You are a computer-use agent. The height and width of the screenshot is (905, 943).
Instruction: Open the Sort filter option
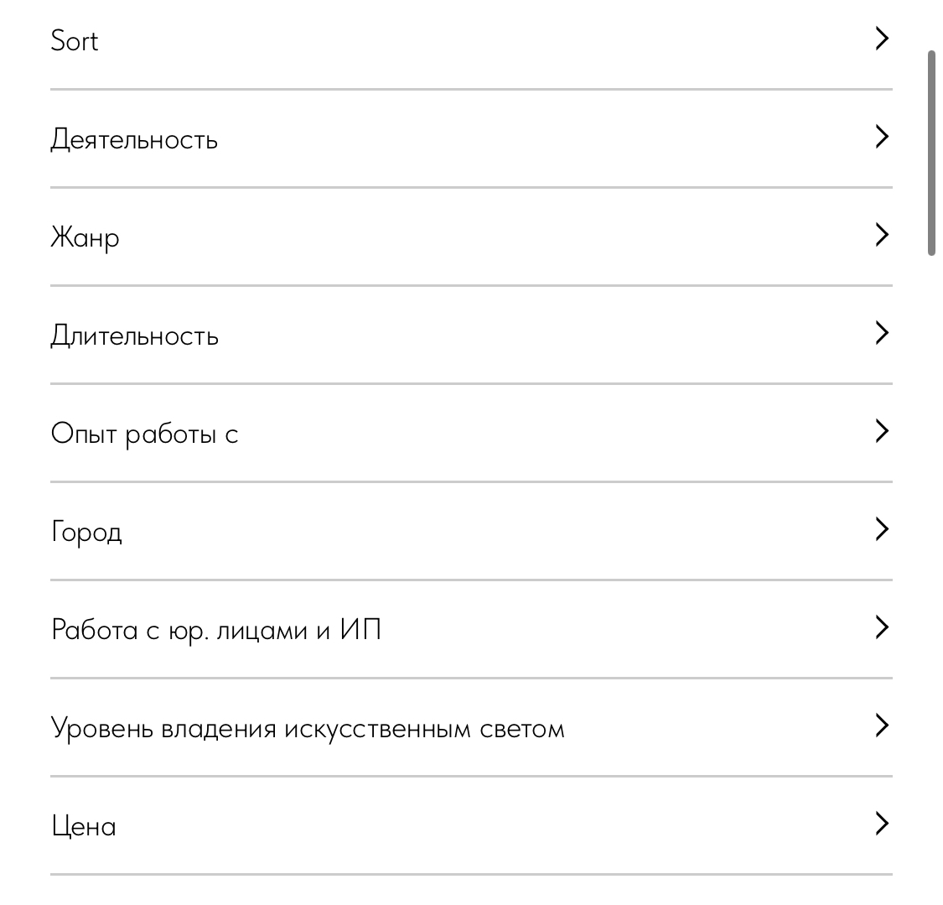tap(471, 39)
